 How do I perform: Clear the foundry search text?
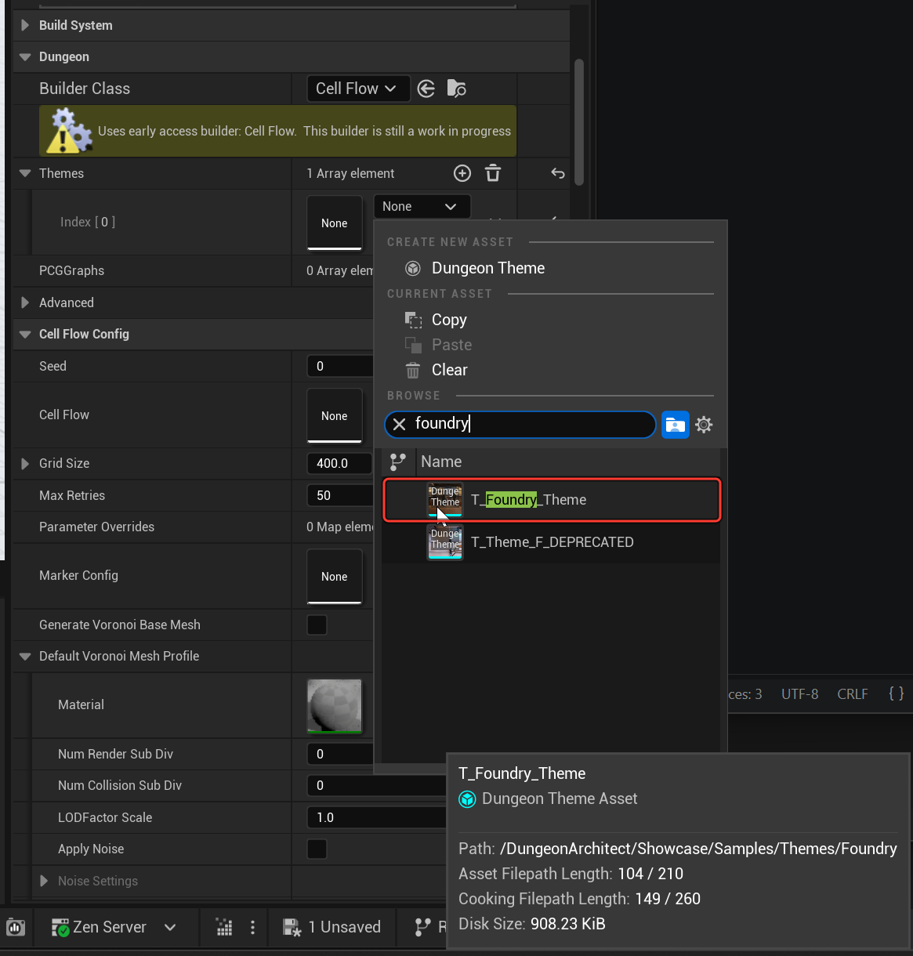(x=400, y=424)
